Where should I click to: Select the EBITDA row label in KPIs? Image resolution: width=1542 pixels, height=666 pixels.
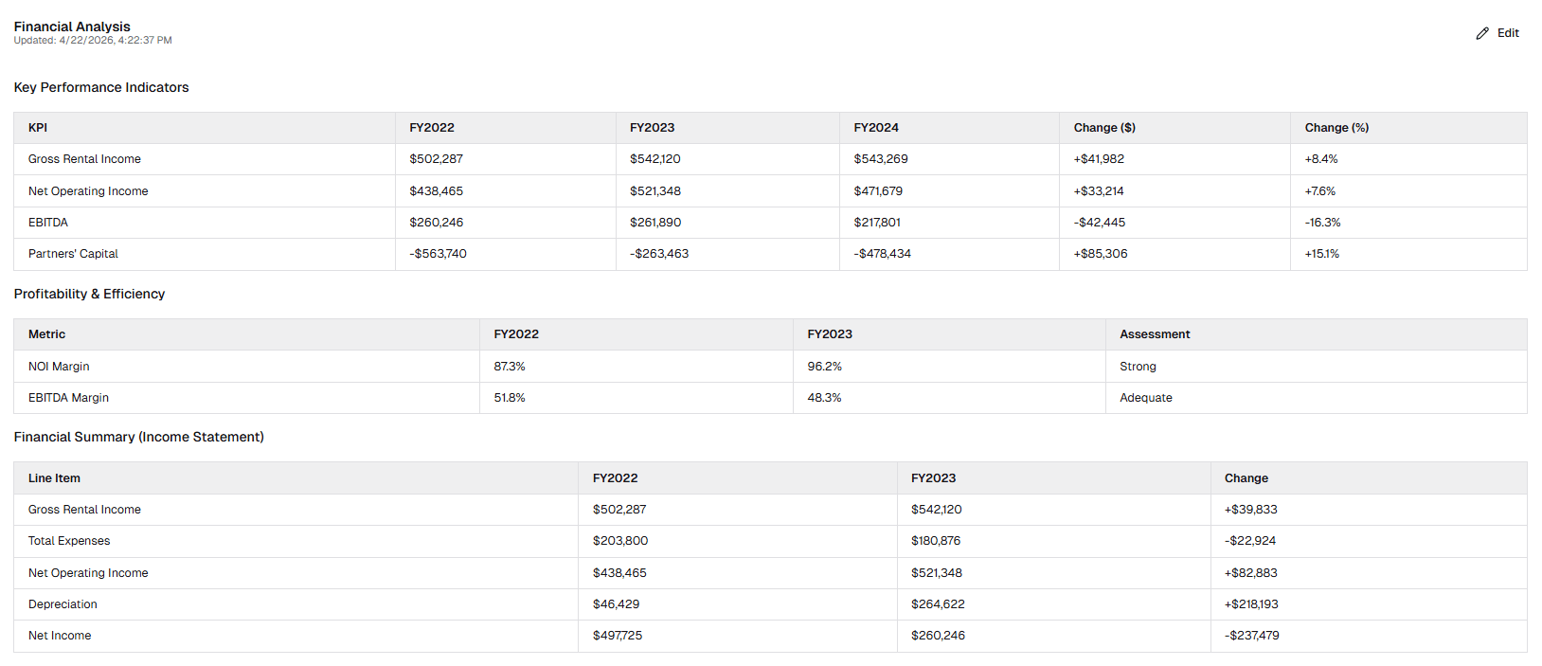(48, 223)
